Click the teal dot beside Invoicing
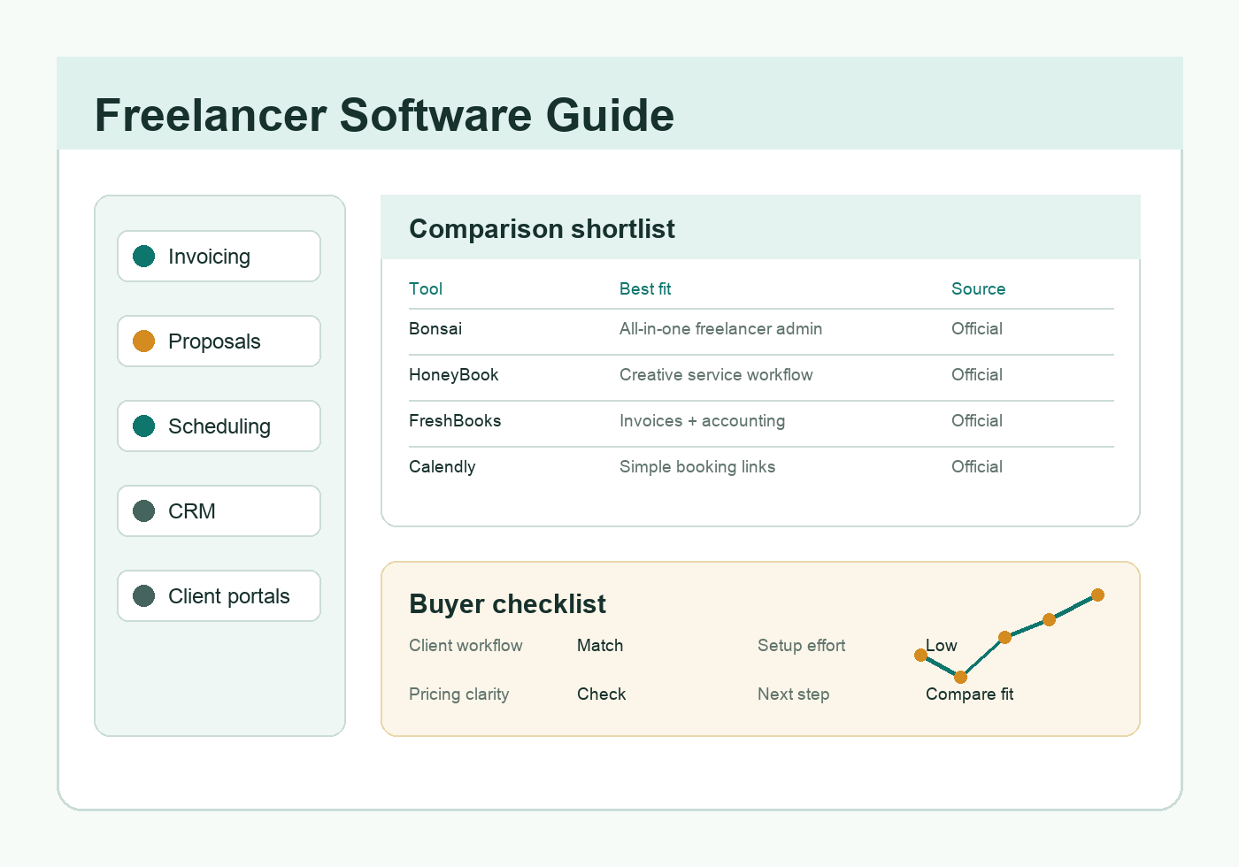The width and height of the screenshot is (1239, 867). click(143, 257)
